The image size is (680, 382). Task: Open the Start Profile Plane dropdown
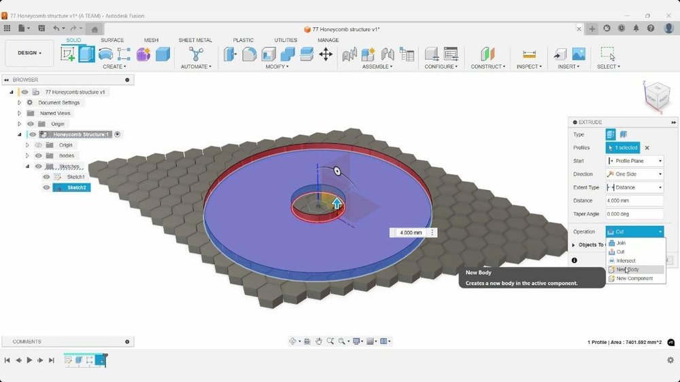click(634, 161)
